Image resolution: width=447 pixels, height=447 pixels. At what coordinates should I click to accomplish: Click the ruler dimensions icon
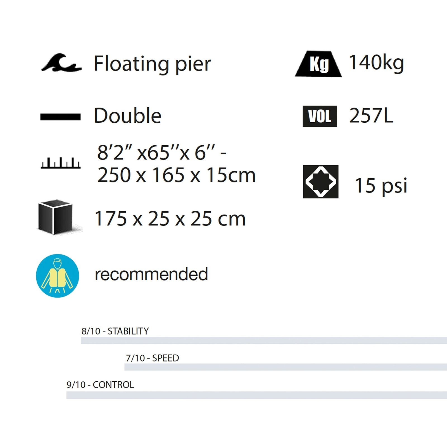coord(61,163)
